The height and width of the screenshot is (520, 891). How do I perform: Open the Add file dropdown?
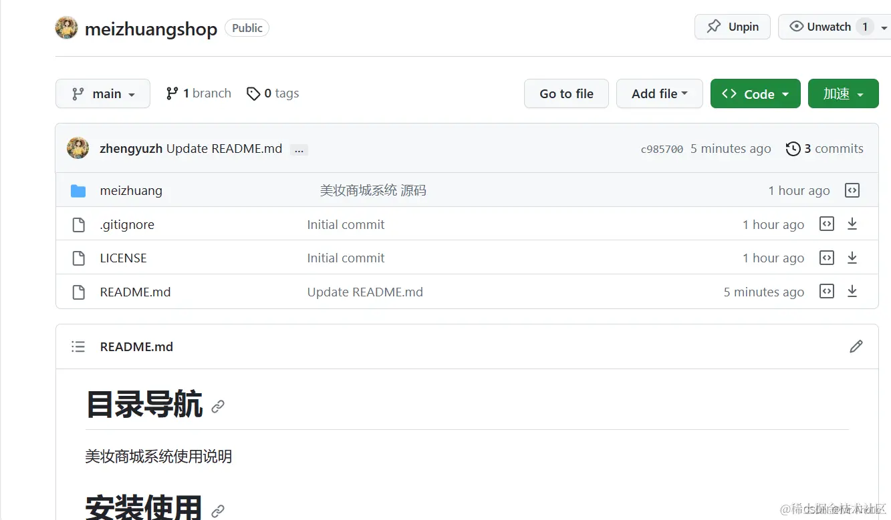[659, 93]
